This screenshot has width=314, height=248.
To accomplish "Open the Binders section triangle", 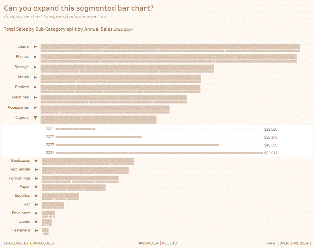I will pyautogui.click(x=35, y=87).
